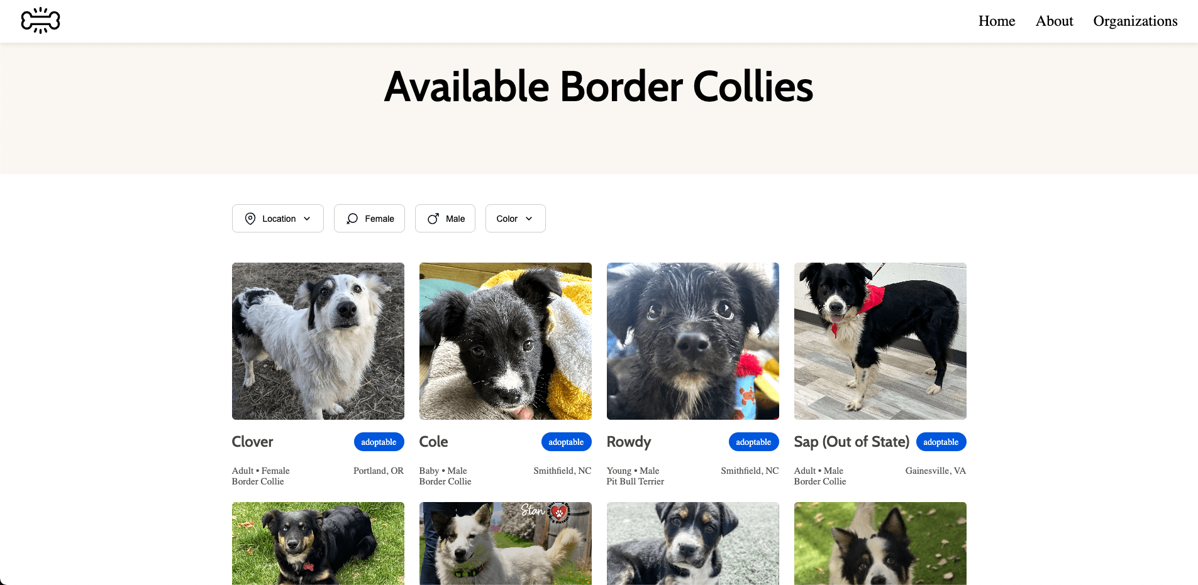Click the male symbol icon

coord(433,219)
